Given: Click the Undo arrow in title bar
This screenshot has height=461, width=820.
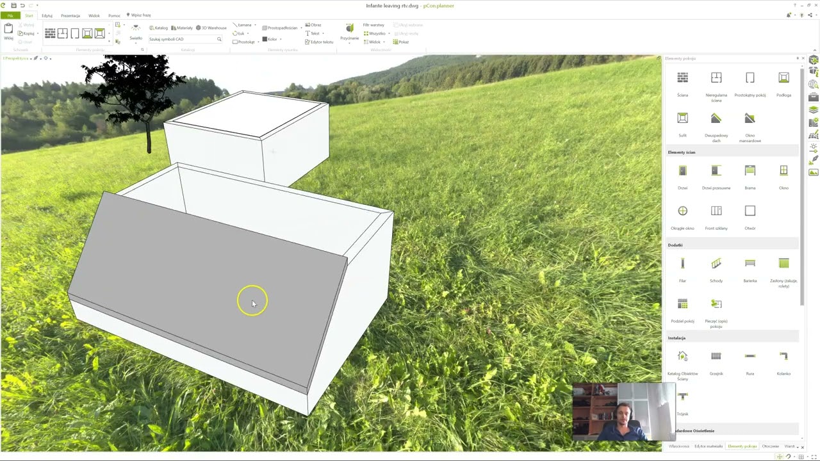Looking at the screenshot, I should (x=22, y=5).
